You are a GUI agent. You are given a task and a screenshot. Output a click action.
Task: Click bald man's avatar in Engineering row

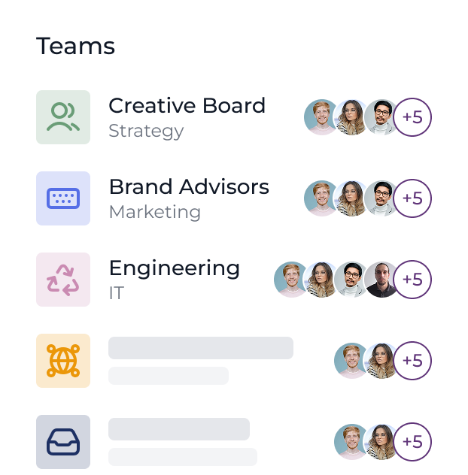pos(381,280)
